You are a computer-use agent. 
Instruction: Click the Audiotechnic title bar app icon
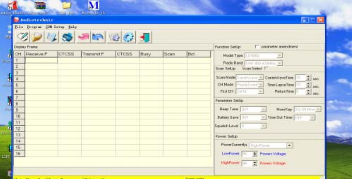(17, 20)
